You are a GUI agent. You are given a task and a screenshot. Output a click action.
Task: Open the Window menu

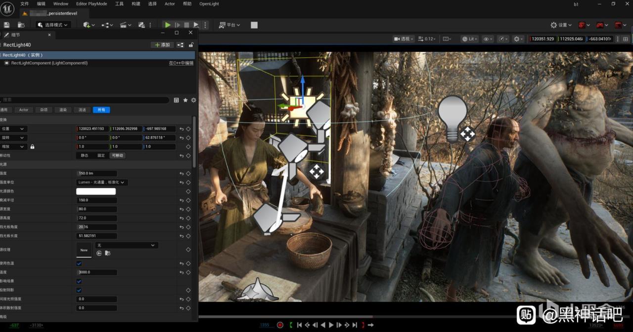coord(61,3)
